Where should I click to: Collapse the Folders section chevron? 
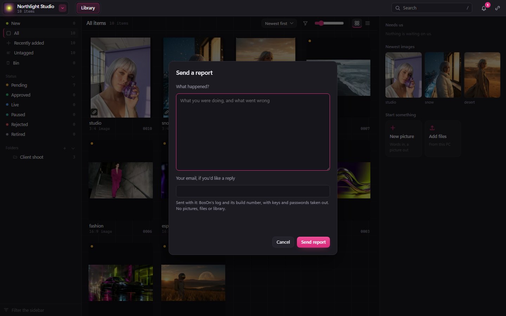pyautogui.click(x=73, y=148)
